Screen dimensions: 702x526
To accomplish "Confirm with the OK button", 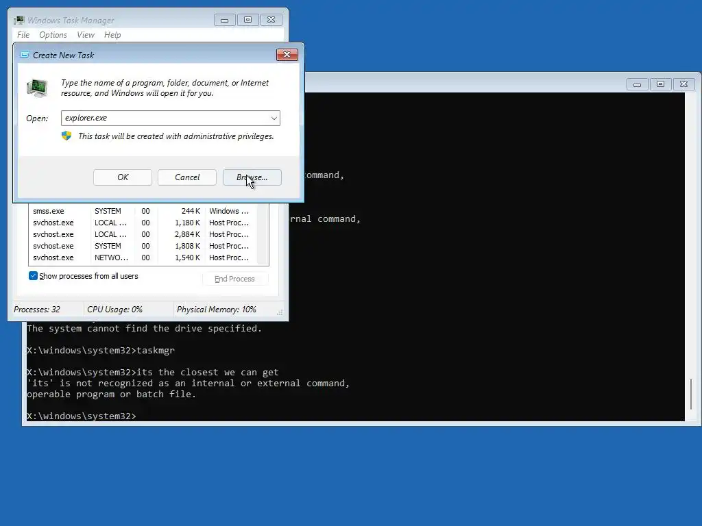I will pyautogui.click(x=123, y=177).
